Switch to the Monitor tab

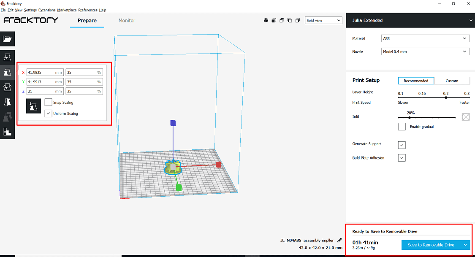[127, 21]
